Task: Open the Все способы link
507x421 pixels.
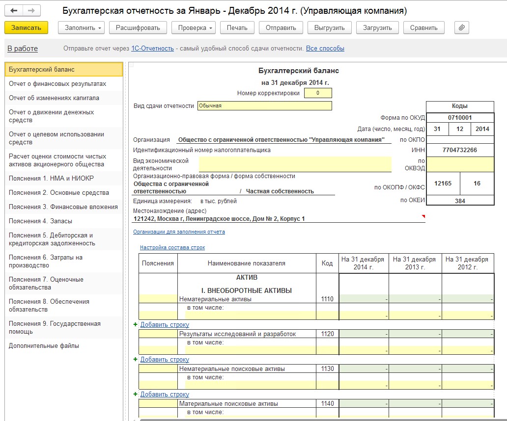Action: click(325, 49)
